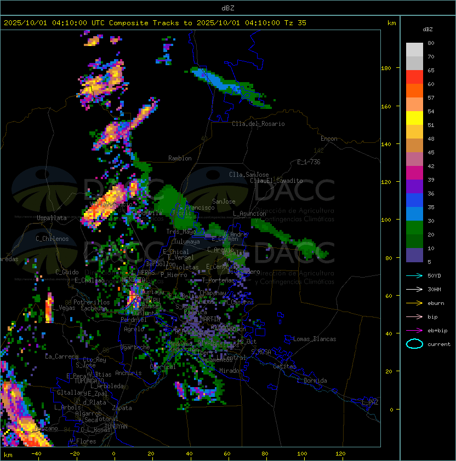This screenshot has height=461, width=456.
Task: Click the 'Clla.SanJose' place label
Action: coord(249,175)
